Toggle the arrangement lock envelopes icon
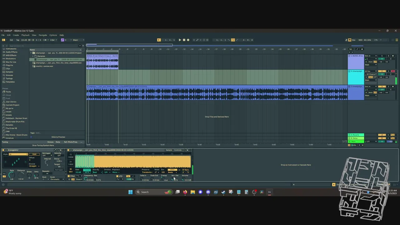 pos(362,49)
